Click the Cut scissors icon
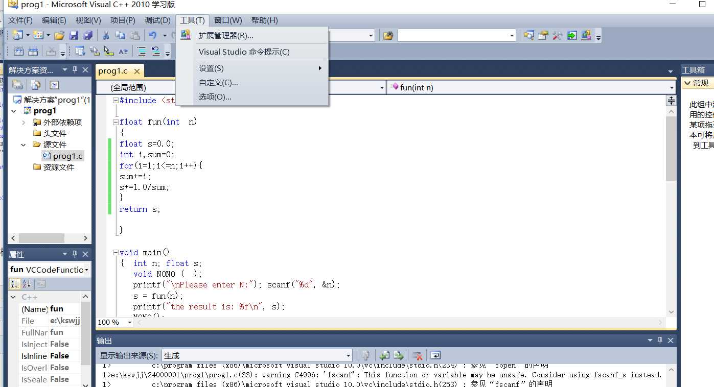Screen dimensions: 714x387 (106, 35)
